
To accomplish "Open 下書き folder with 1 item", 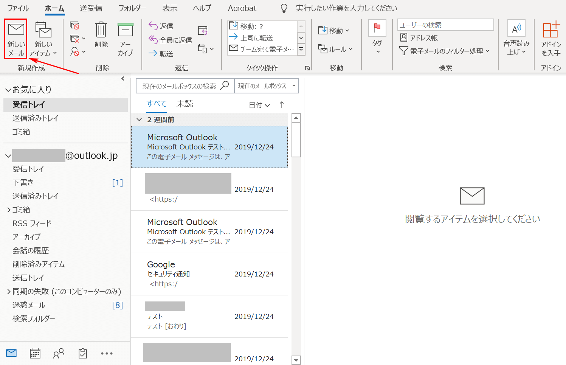I will point(65,183).
